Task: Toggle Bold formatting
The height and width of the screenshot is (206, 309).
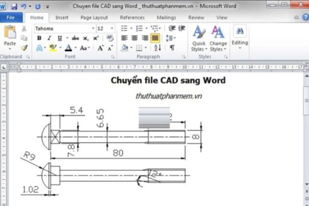Action: pos(39,38)
